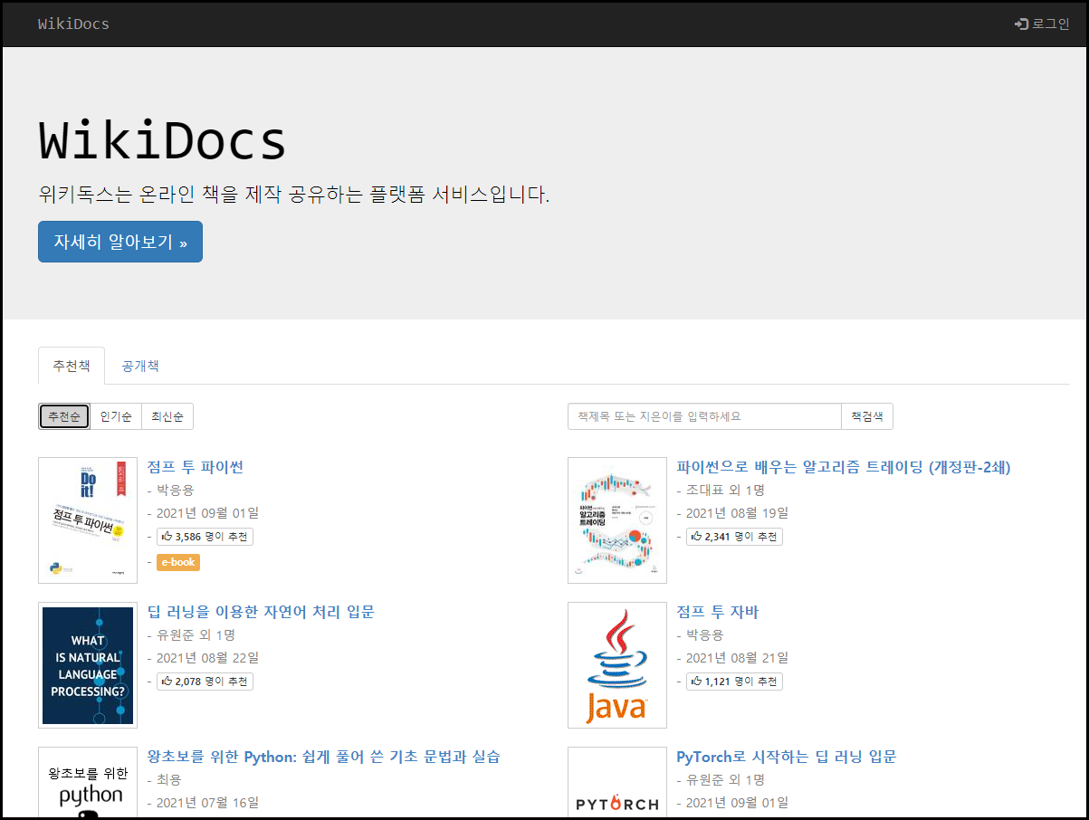The height and width of the screenshot is (820, 1089).
Task: Switch to the 공개책 tab
Action: 140,366
